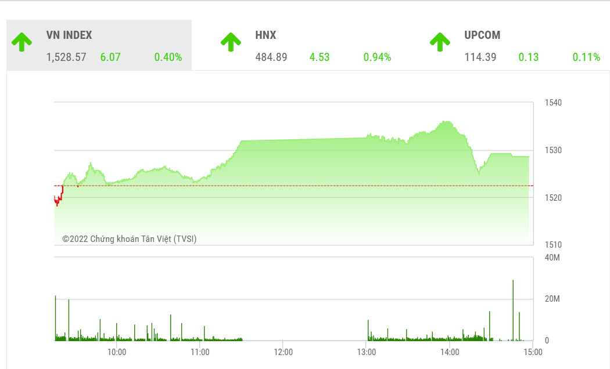Open the HNX index tab
The width and height of the screenshot is (610, 369).
tap(265, 35)
